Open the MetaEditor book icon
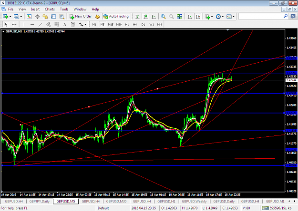This screenshot has height=211, width=298. 97,17
